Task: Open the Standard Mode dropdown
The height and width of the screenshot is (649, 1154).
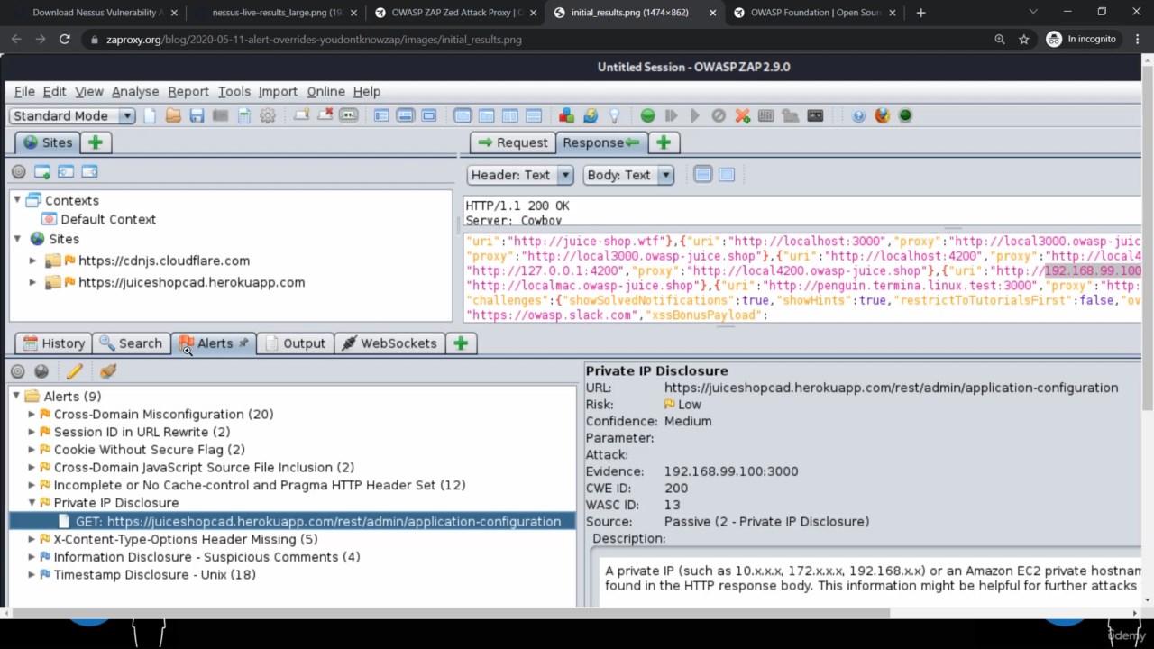Action: pyautogui.click(x=72, y=115)
